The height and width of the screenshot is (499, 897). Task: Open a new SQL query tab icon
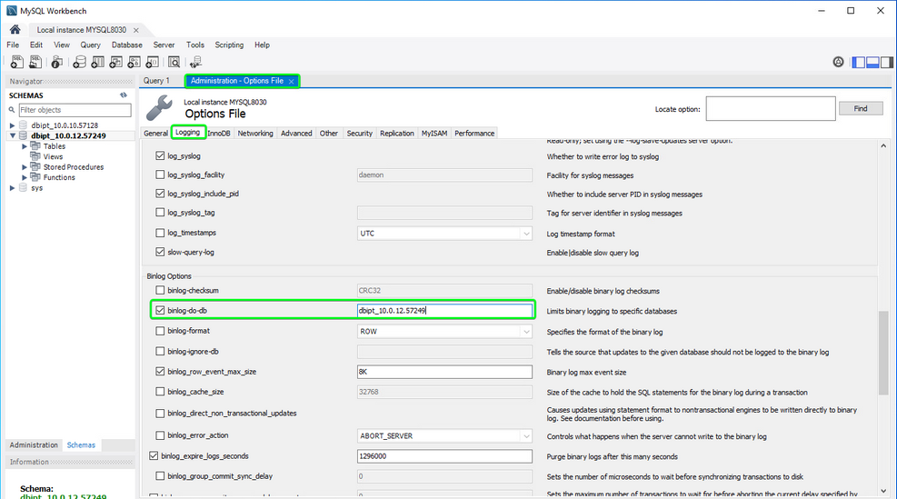[x=16, y=62]
